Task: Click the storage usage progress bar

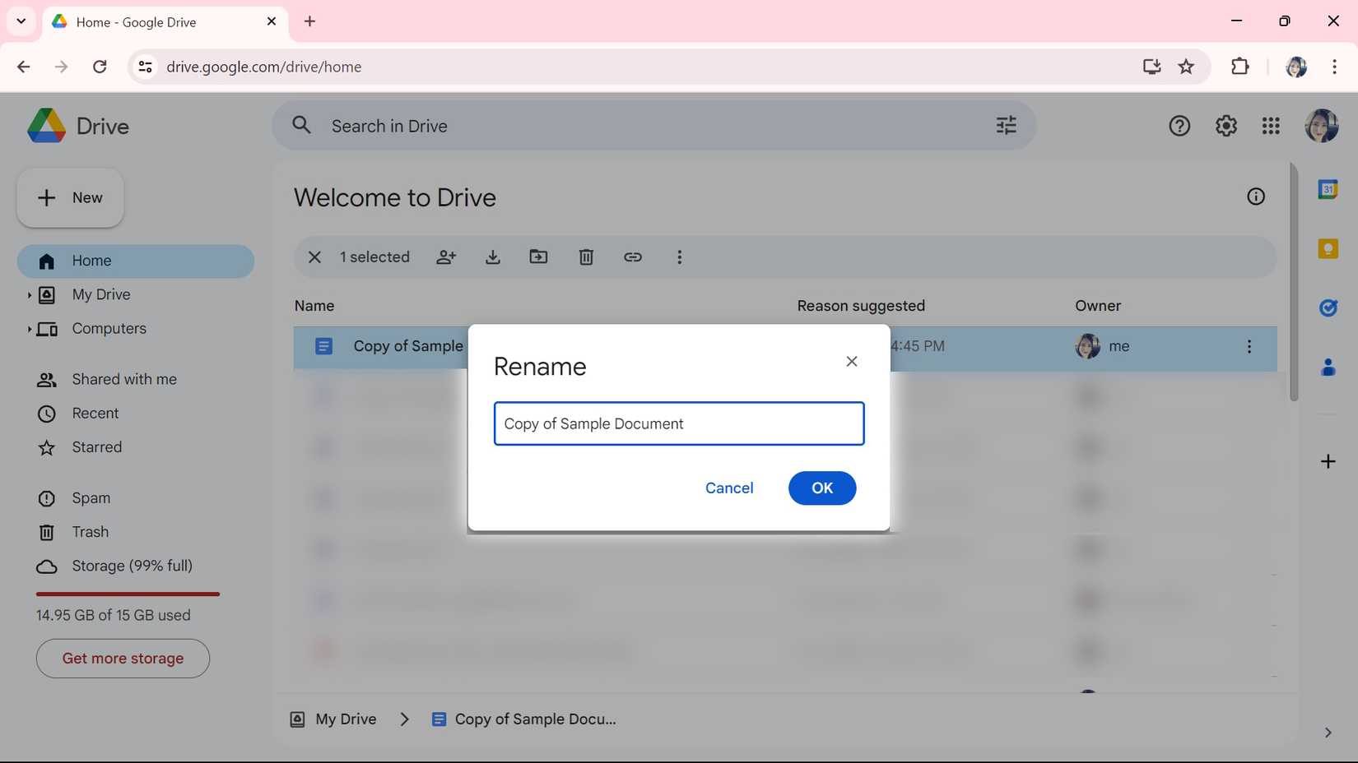Action: click(x=127, y=594)
